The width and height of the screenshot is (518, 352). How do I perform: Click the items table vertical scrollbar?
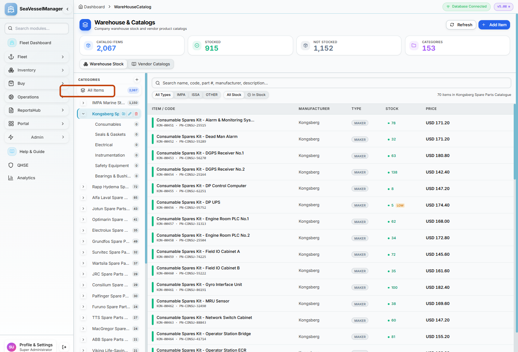pos(515,141)
